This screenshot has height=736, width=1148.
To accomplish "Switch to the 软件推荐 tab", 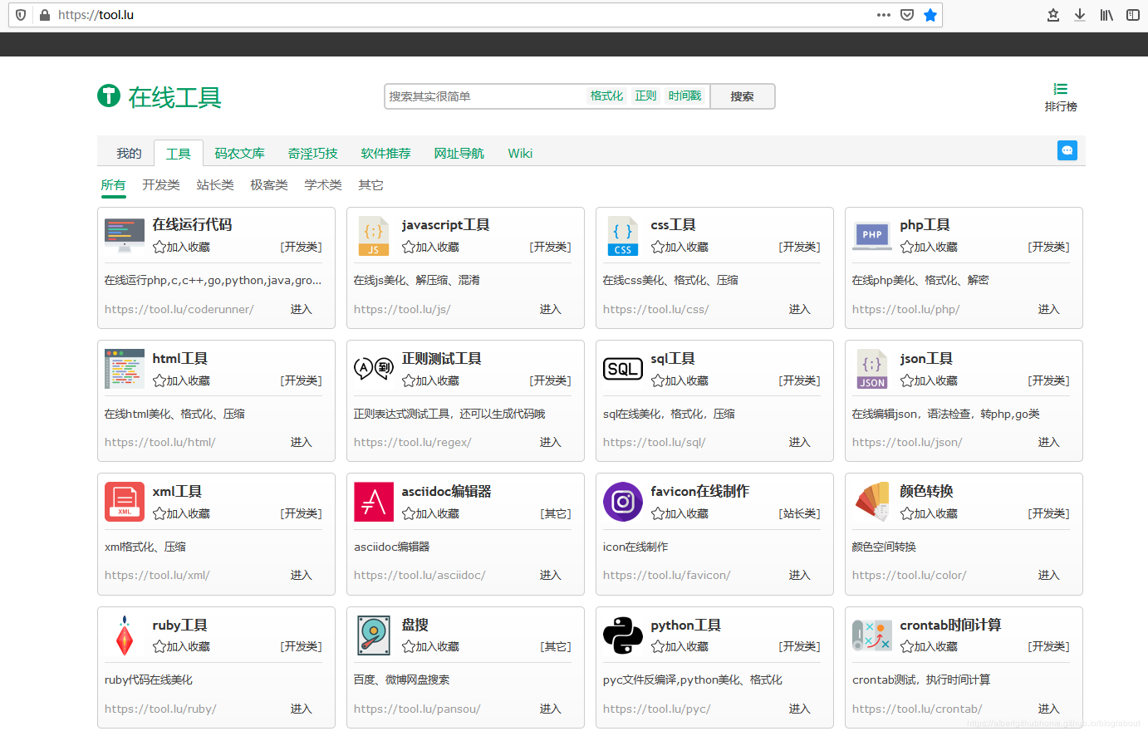I will [385, 153].
